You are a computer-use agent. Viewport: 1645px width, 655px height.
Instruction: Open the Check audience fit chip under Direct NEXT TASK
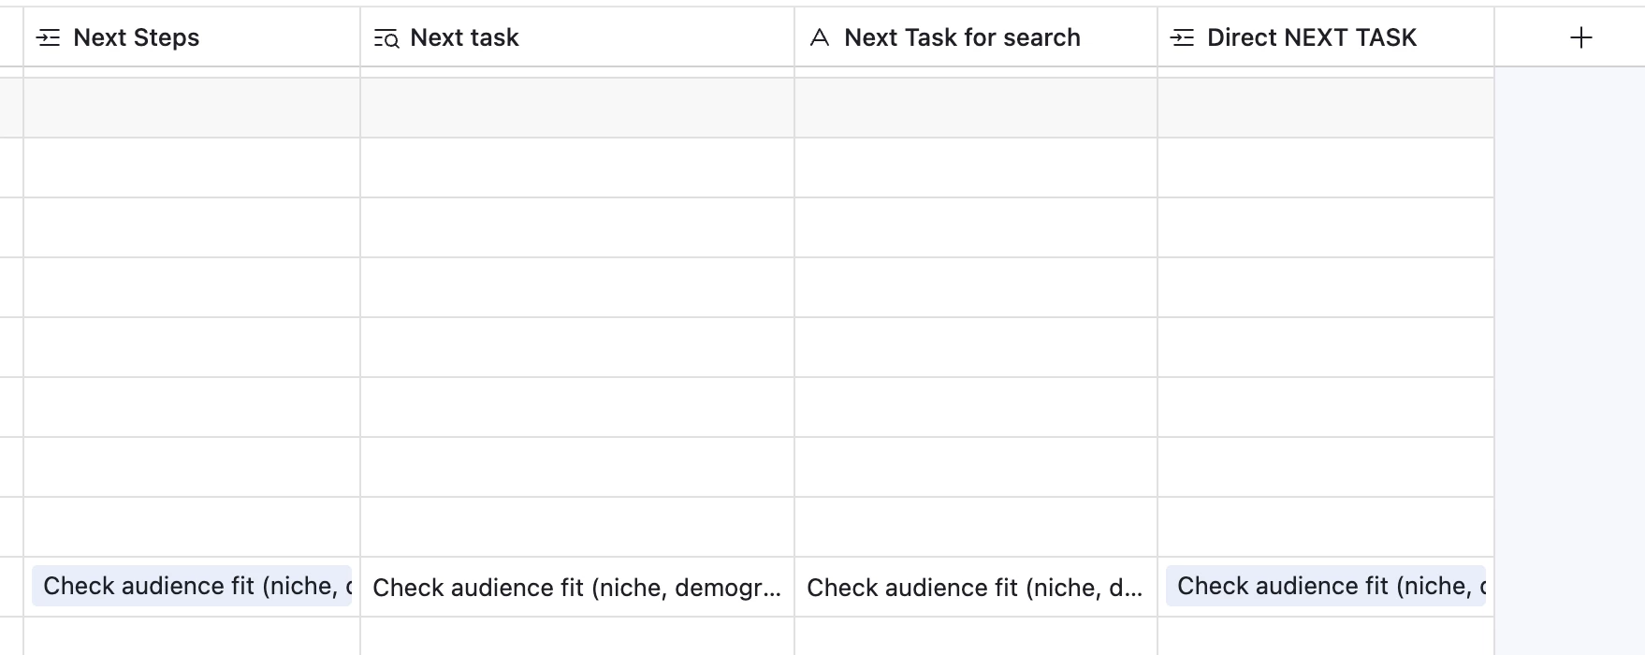pos(1325,586)
